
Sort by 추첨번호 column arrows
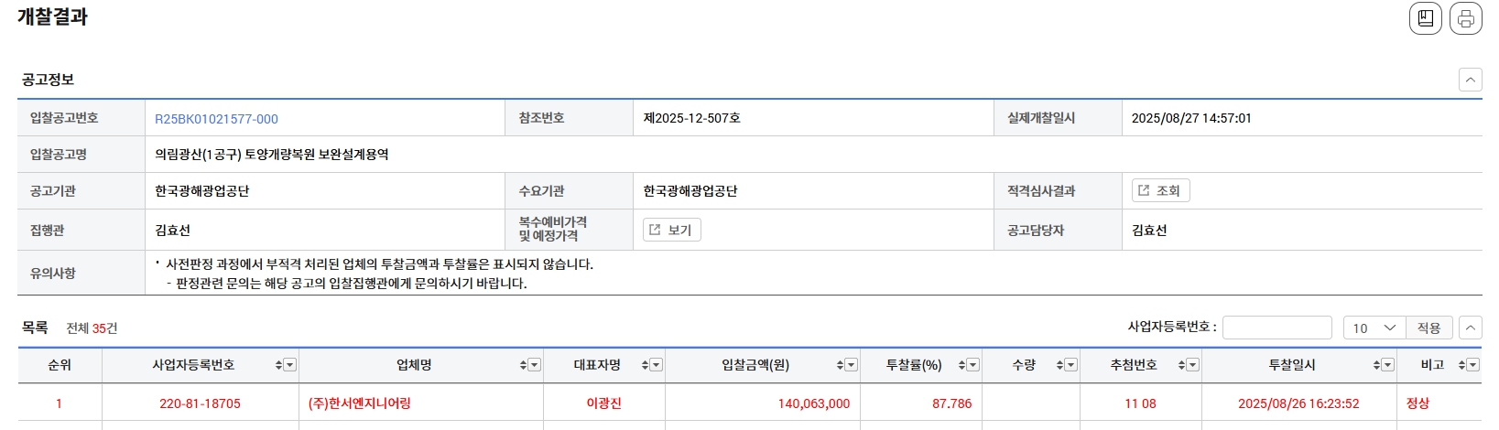[x=1181, y=365]
